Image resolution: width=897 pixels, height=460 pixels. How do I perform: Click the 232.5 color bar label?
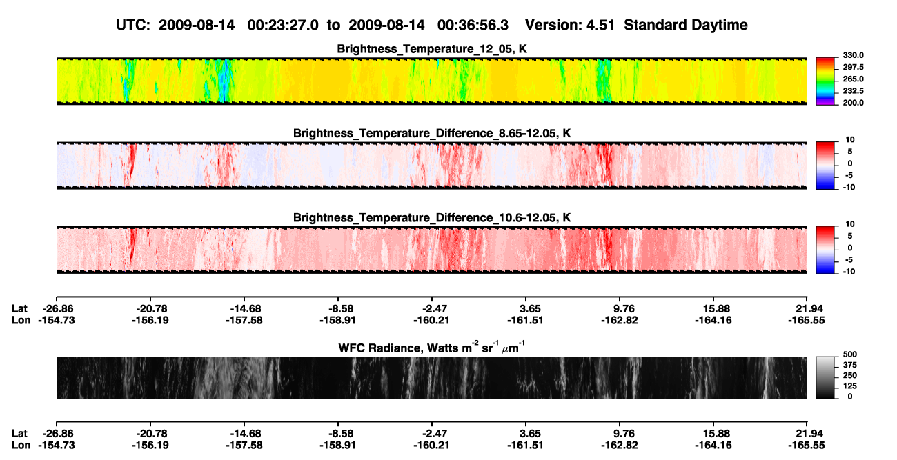point(855,90)
